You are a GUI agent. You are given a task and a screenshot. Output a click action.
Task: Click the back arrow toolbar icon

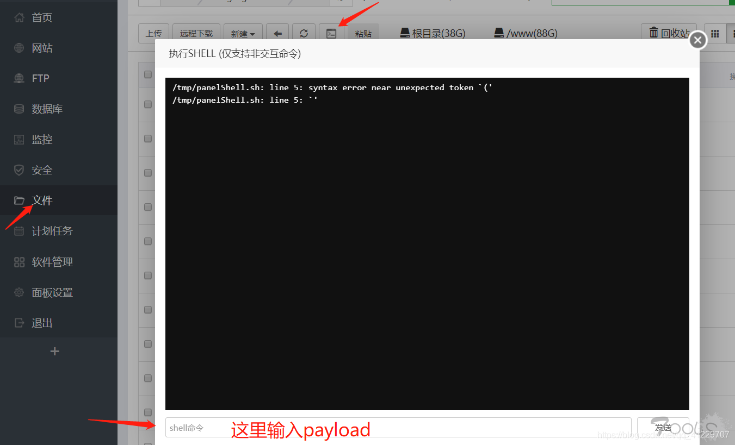[x=277, y=33]
